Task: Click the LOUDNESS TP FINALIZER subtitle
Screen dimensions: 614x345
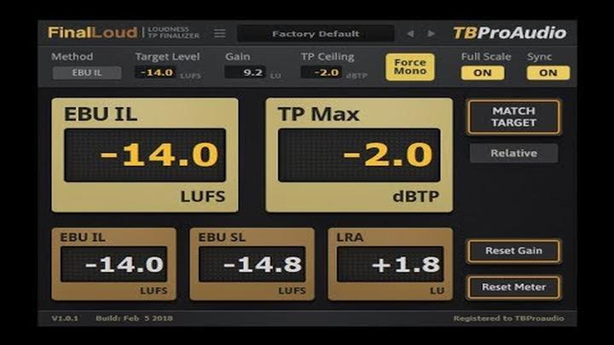Action: [x=173, y=32]
